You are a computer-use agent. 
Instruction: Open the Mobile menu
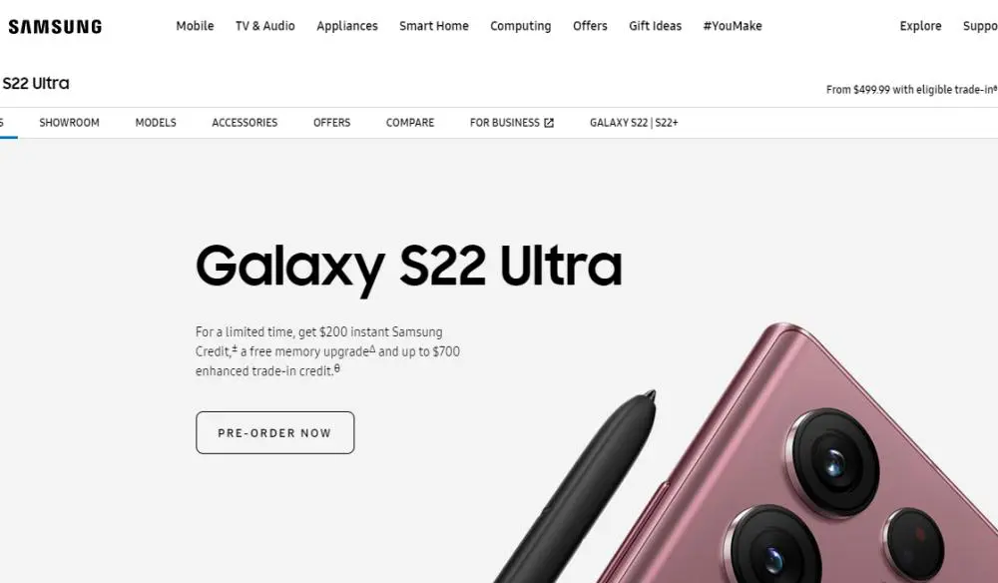pyautogui.click(x=195, y=26)
